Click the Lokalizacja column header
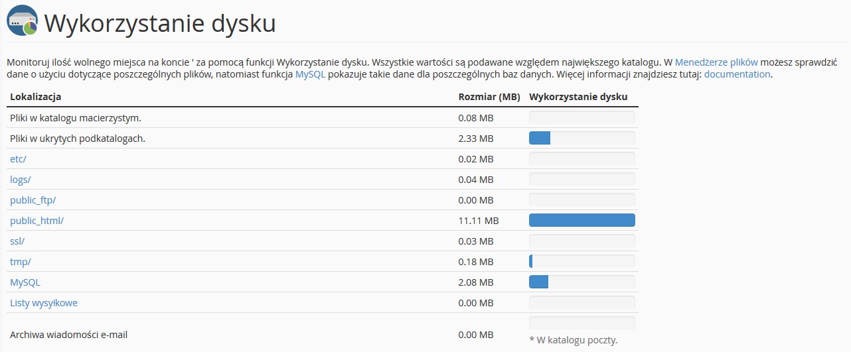 click(x=36, y=97)
